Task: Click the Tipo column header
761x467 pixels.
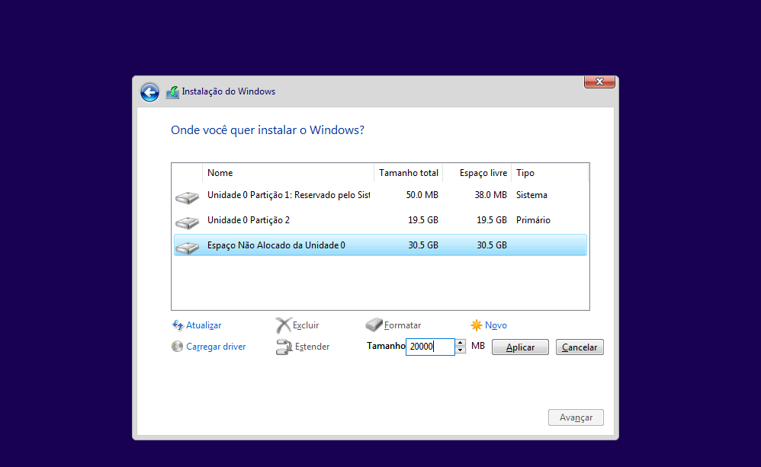Action: click(549, 173)
